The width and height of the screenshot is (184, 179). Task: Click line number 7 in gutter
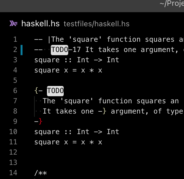15,101
